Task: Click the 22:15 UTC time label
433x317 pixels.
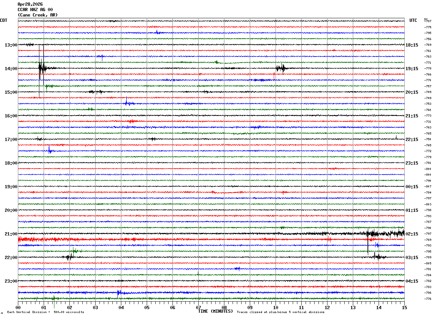Action: (x=412, y=140)
